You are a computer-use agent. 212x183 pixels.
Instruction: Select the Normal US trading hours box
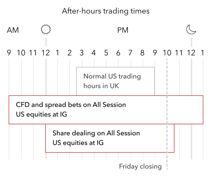tap(115, 81)
